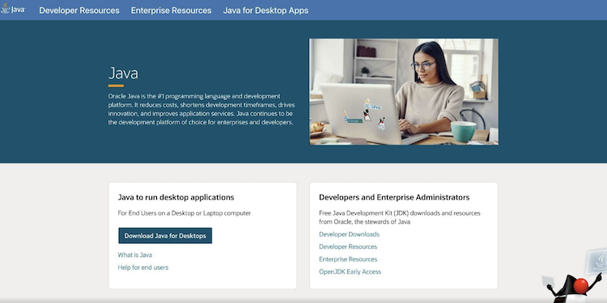Click 'For End Users on a Desktop' text

(x=185, y=213)
